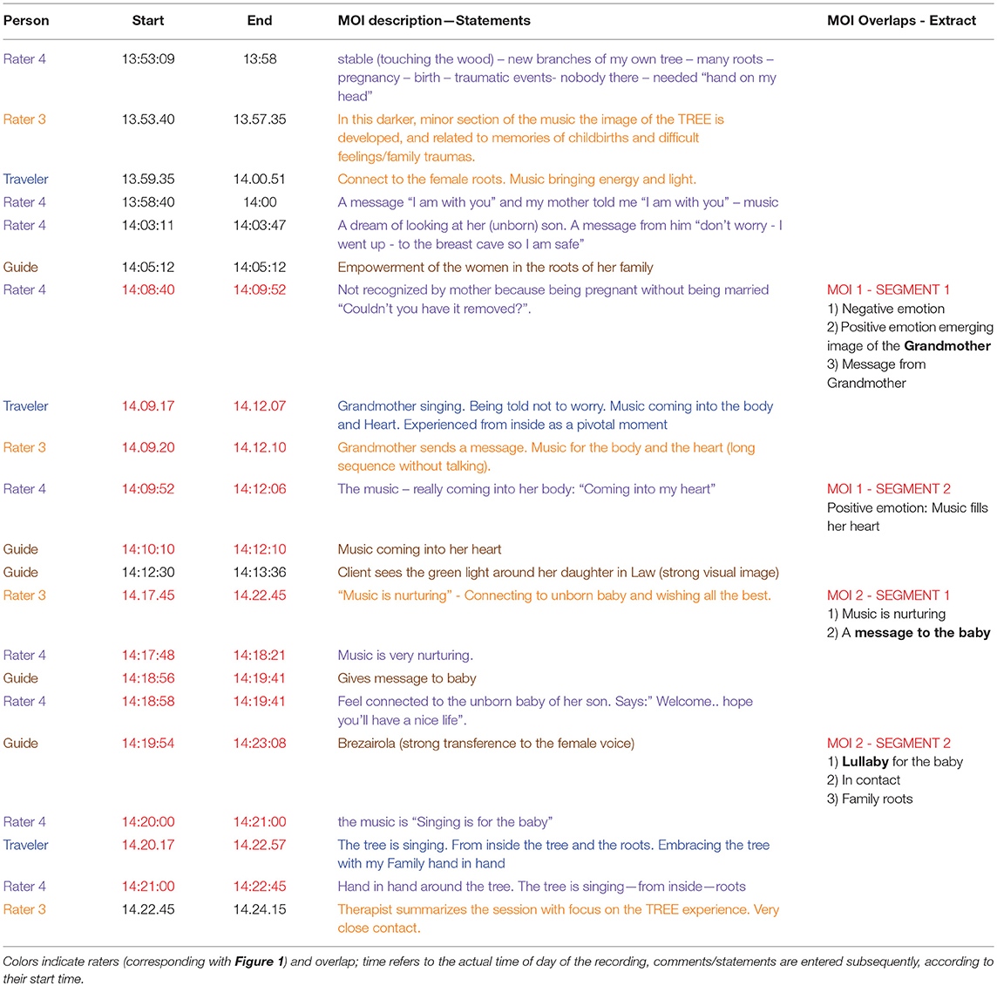This screenshot has height=986, width=997.
Task: Click "Grandmother sends a message" statement
Action: pyautogui.click(x=546, y=457)
